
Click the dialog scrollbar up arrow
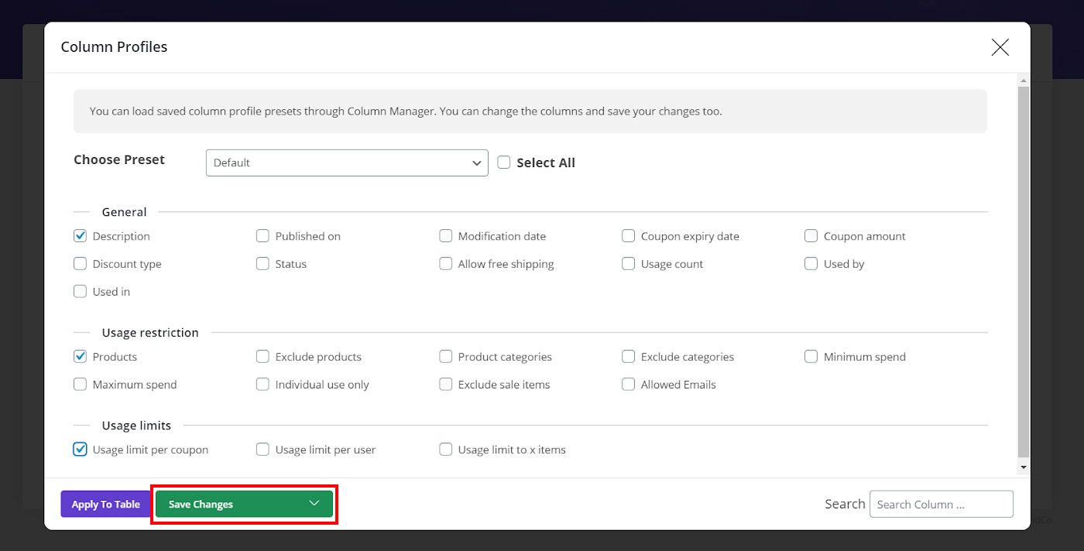point(1024,80)
